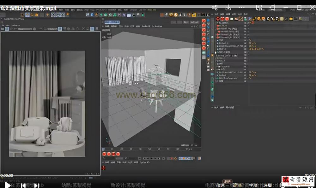Click the record keyframe button
Viewport: 316px width, 188px height.
(x=172, y=158)
